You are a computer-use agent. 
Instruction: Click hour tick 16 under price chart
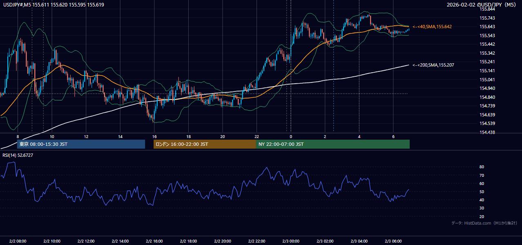(154, 136)
